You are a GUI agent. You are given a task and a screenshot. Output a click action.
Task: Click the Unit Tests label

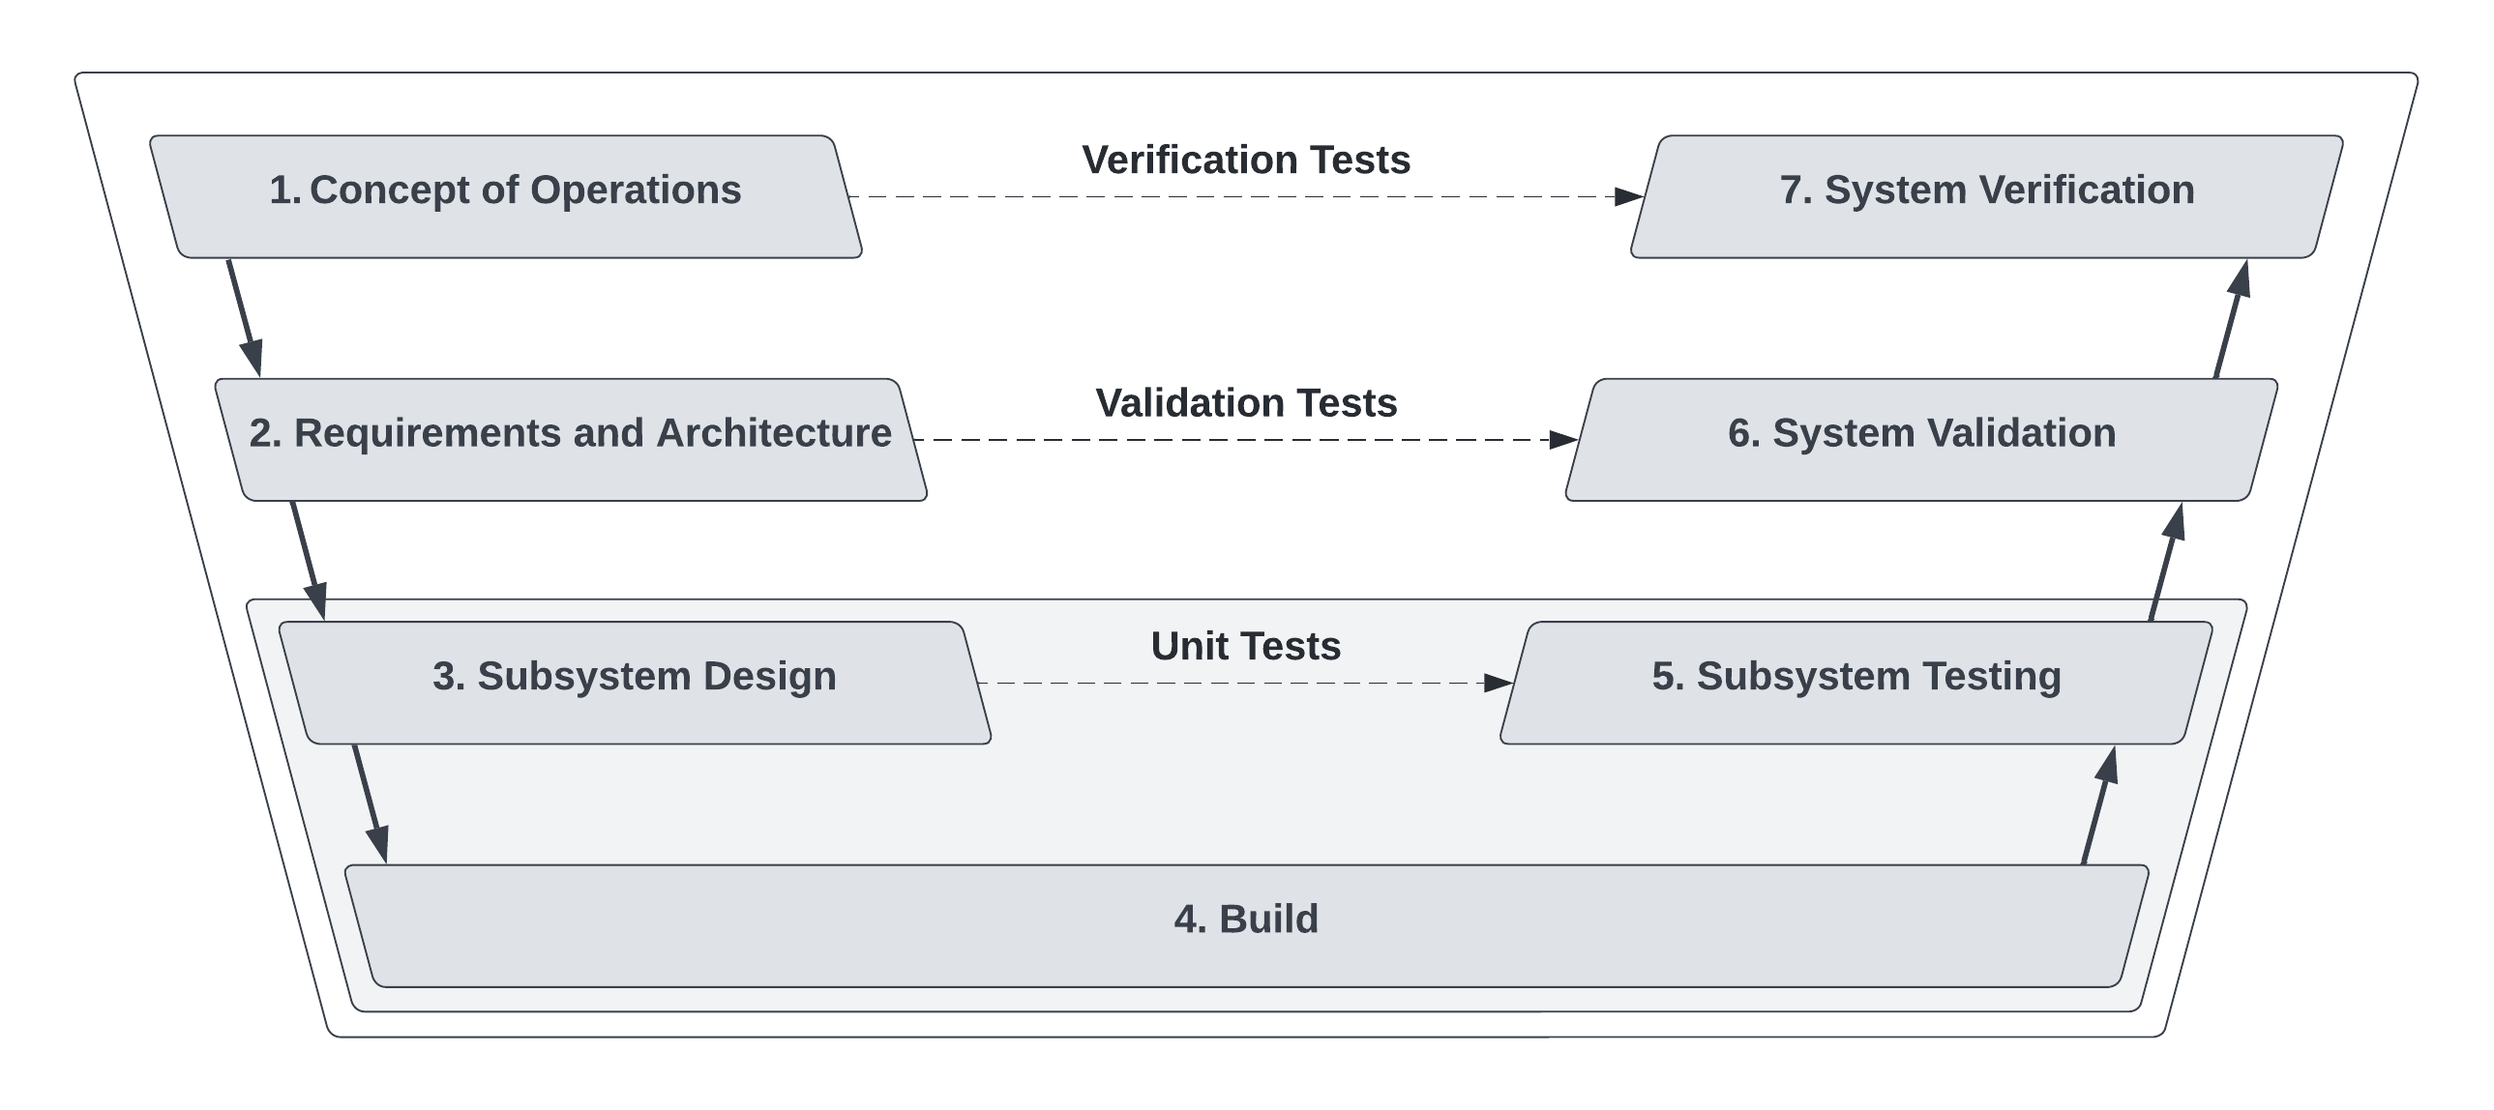pyautogui.click(x=1246, y=646)
